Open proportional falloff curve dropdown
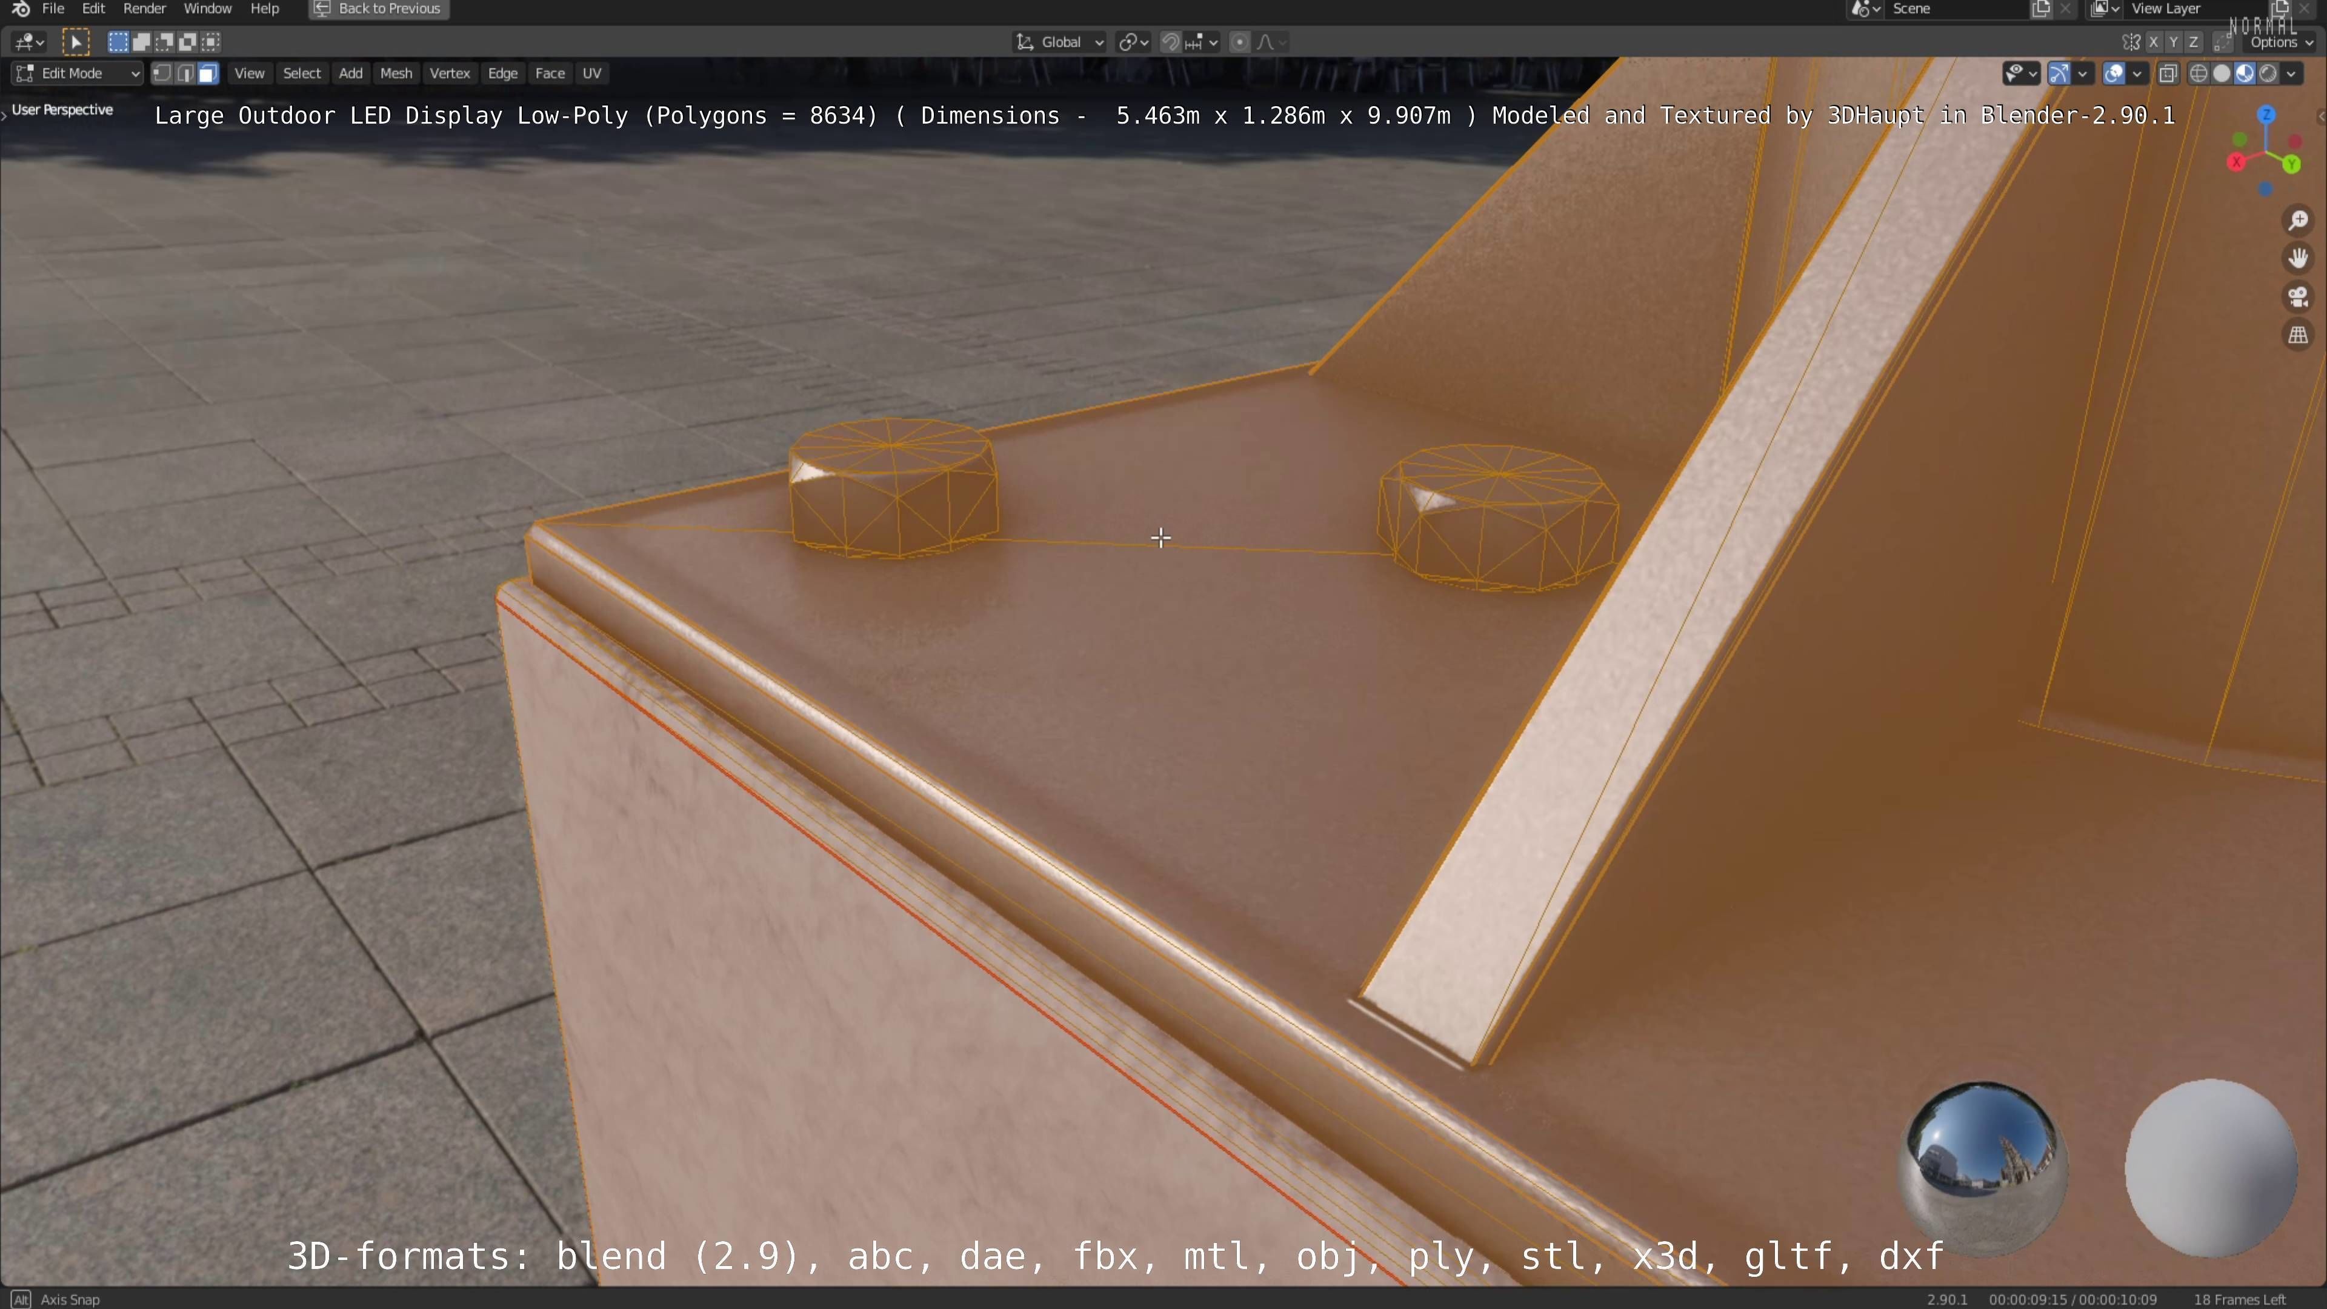This screenshot has height=1309, width=2327. pos(1272,42)
